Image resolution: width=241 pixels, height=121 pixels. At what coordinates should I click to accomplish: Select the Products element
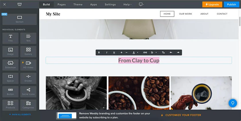tap(10, 105)
